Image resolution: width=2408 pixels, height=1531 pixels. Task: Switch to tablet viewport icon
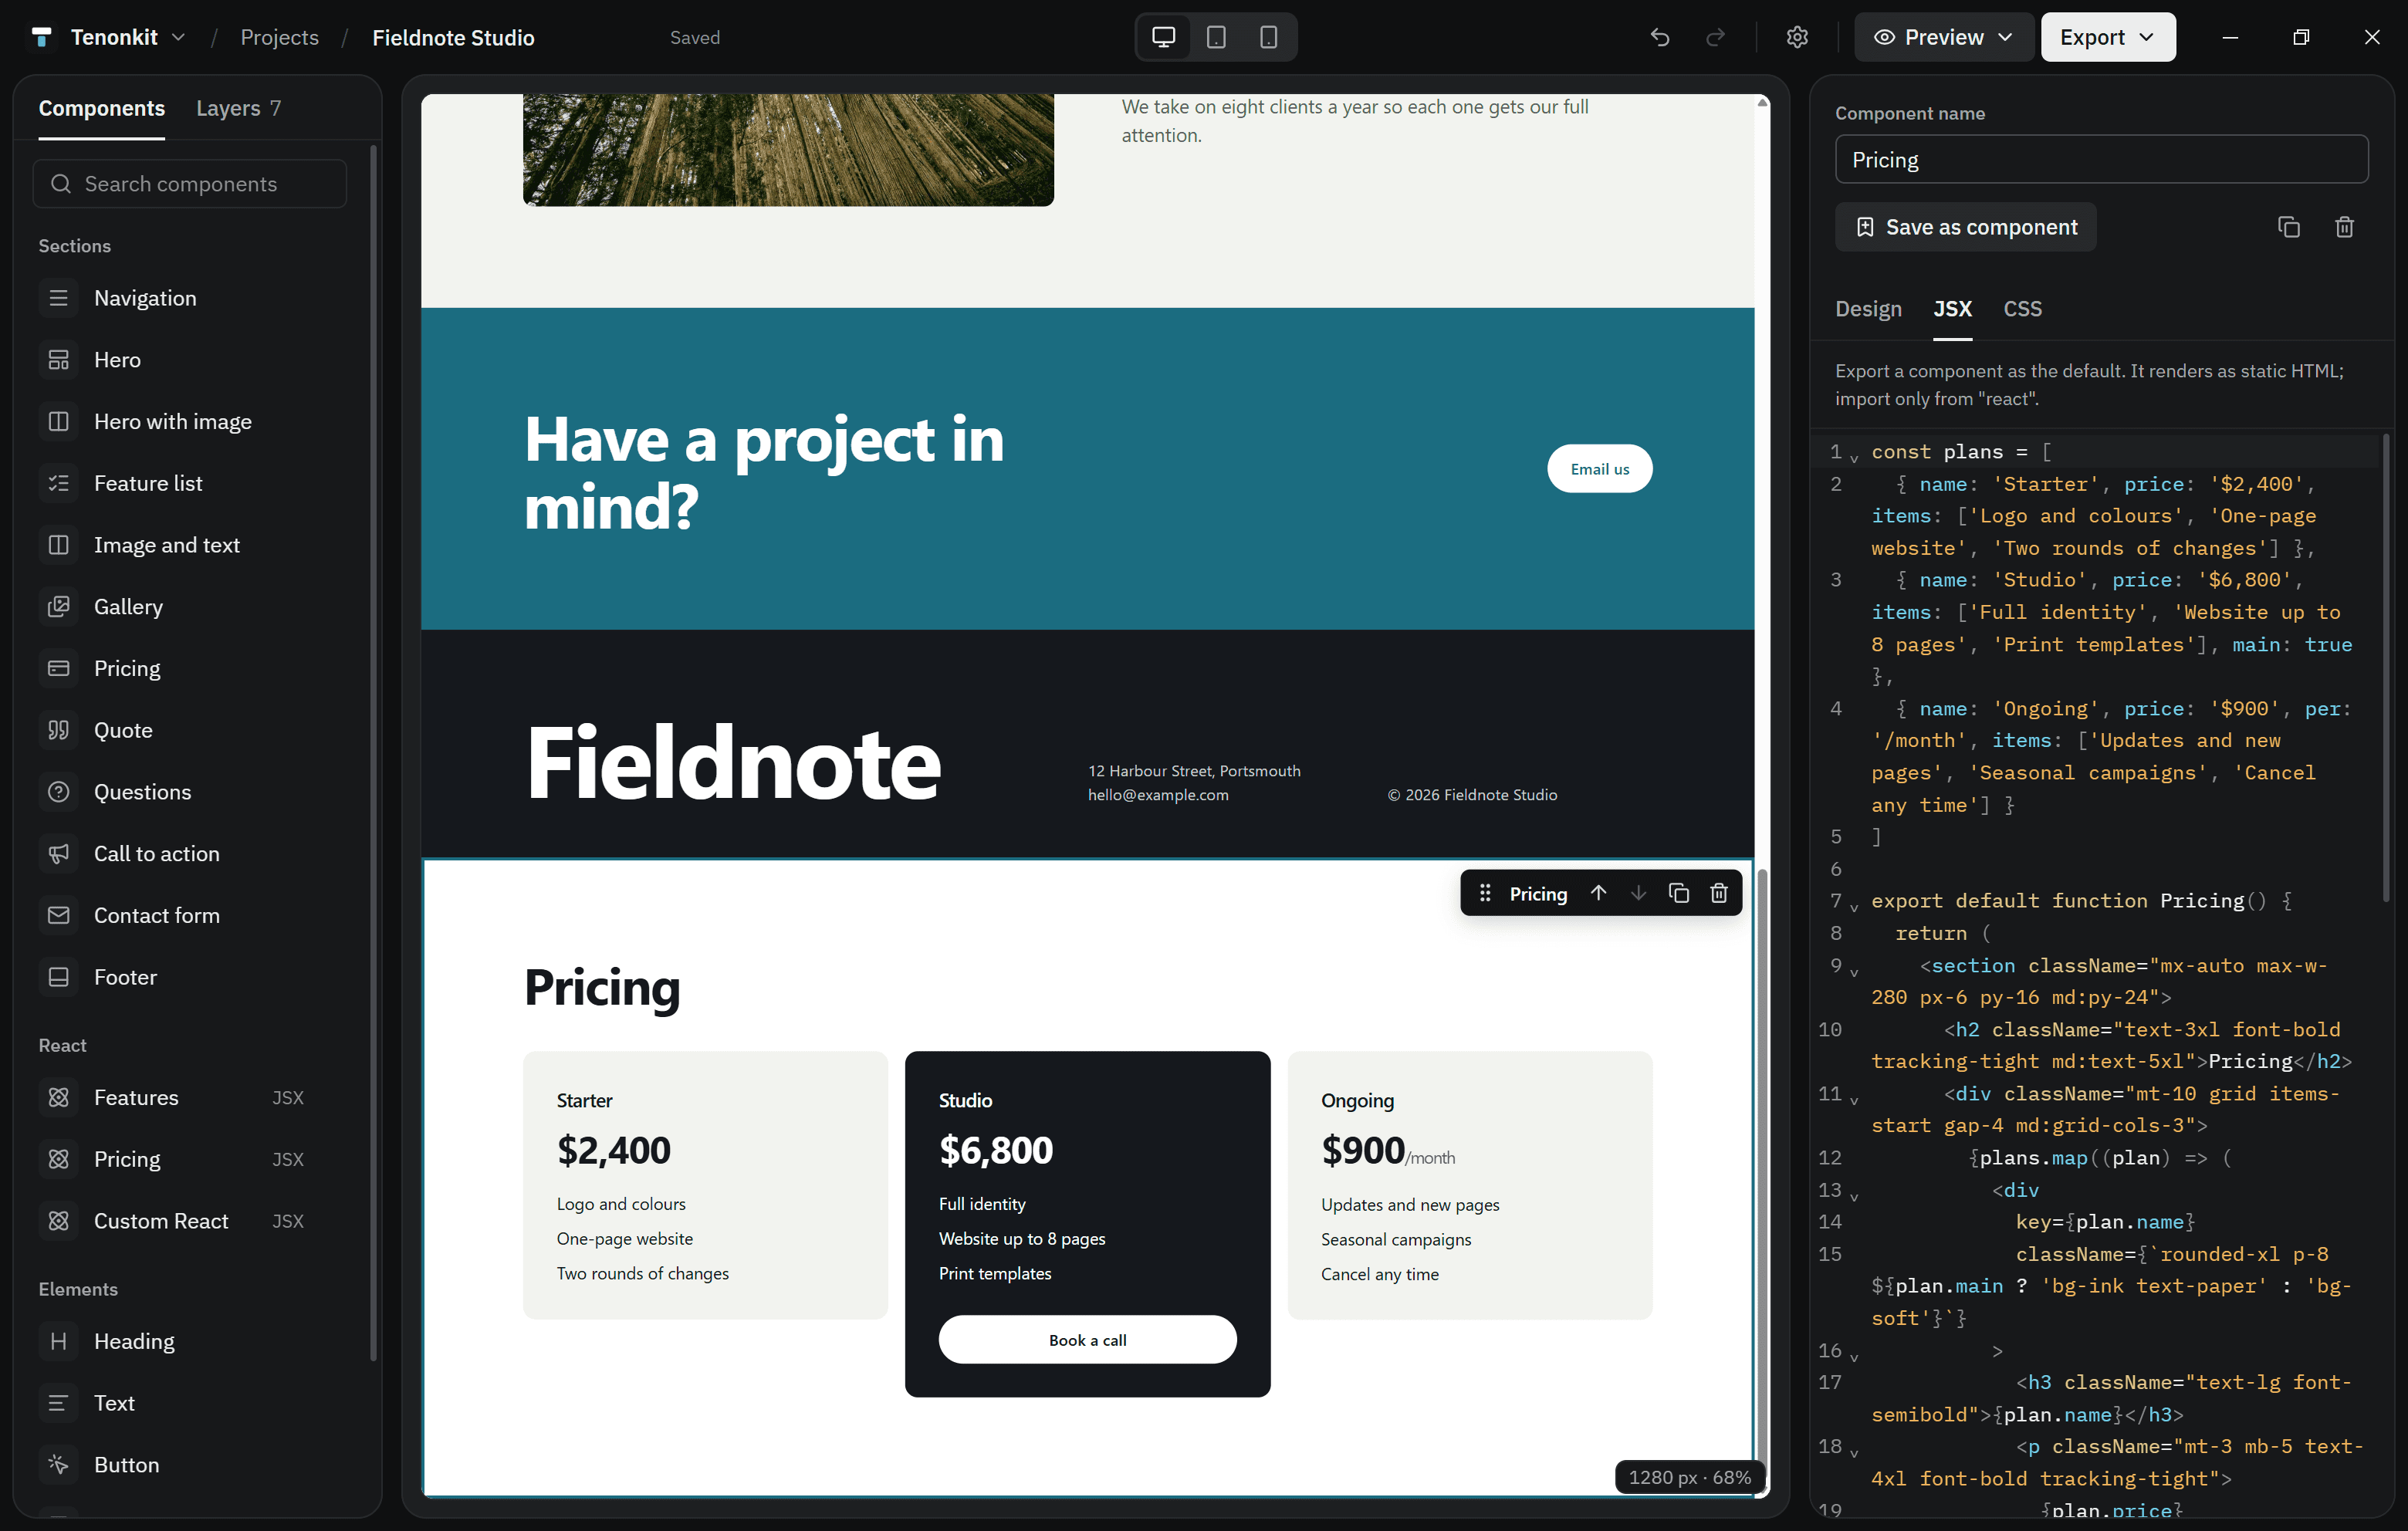[1216, 37]
